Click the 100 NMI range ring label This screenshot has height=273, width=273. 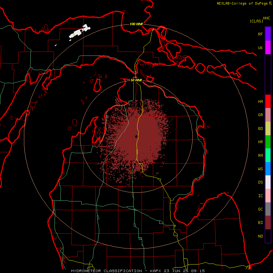[x=136, y=24]
